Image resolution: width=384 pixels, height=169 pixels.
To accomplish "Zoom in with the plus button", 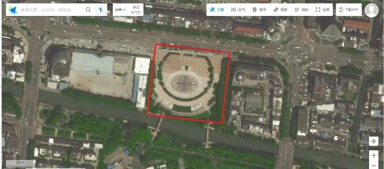I will pyautogui.click(x=373, y=156).
